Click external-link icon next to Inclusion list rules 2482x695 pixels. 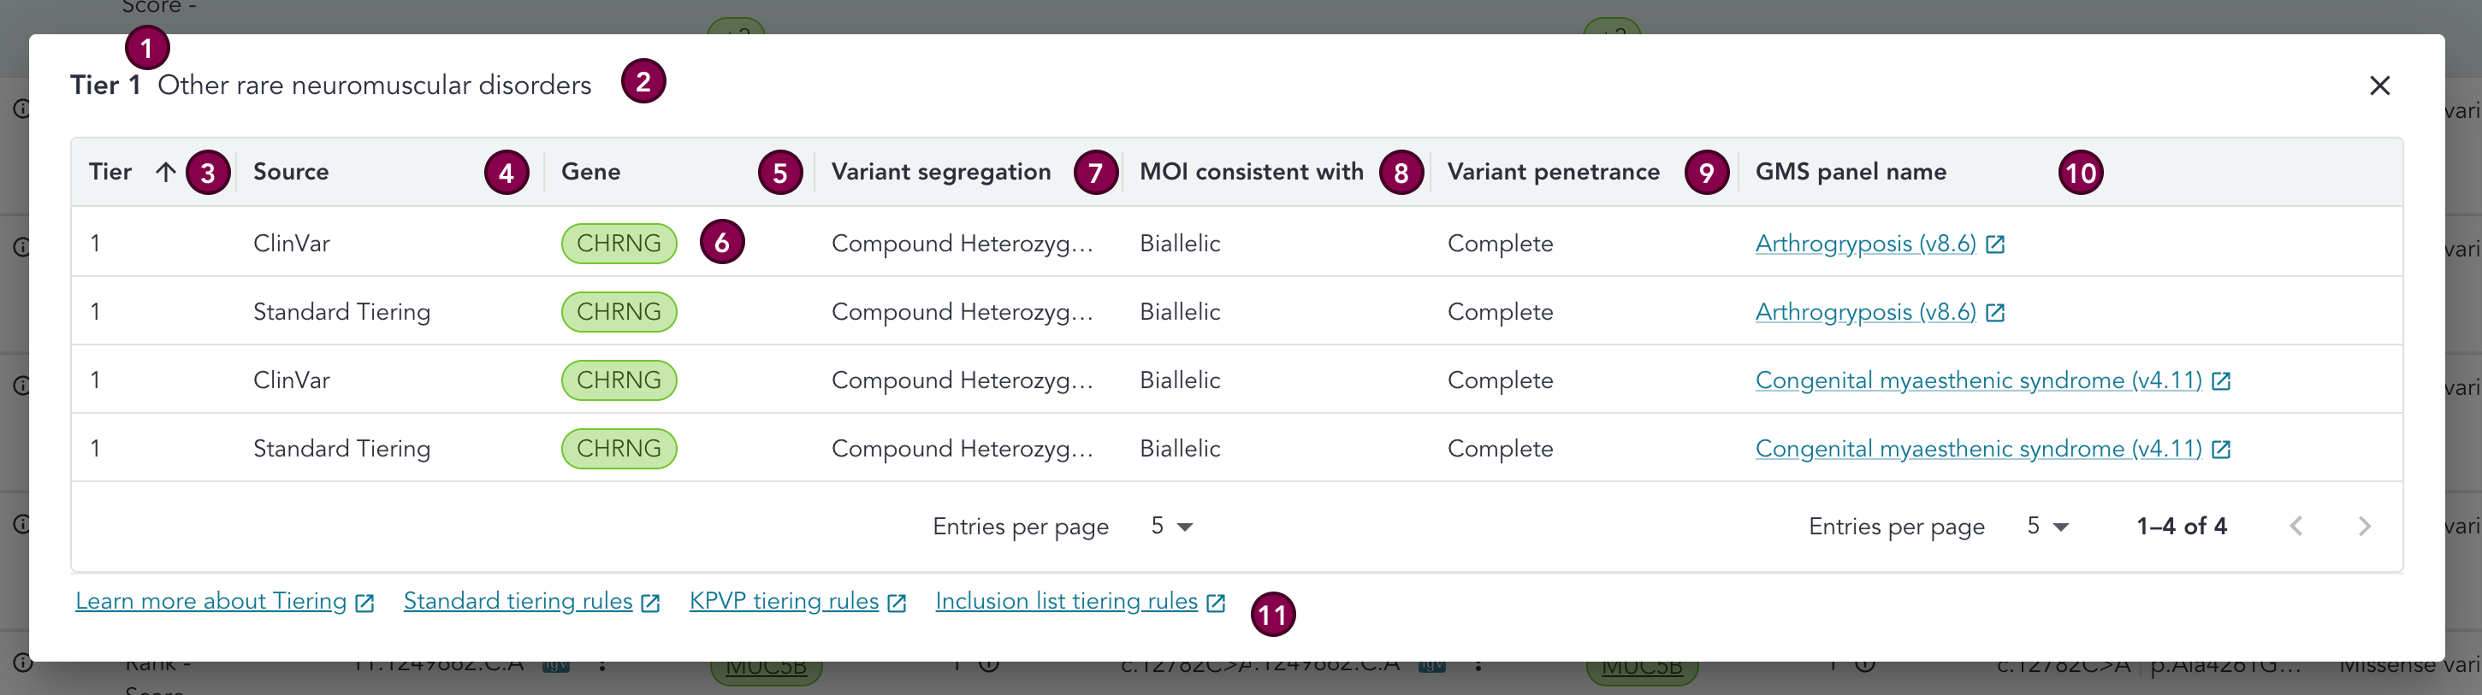tap(1216, 603)
